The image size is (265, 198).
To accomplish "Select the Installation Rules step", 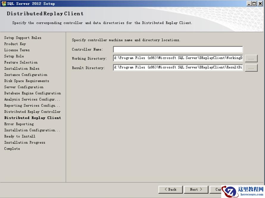I will 22,68.
